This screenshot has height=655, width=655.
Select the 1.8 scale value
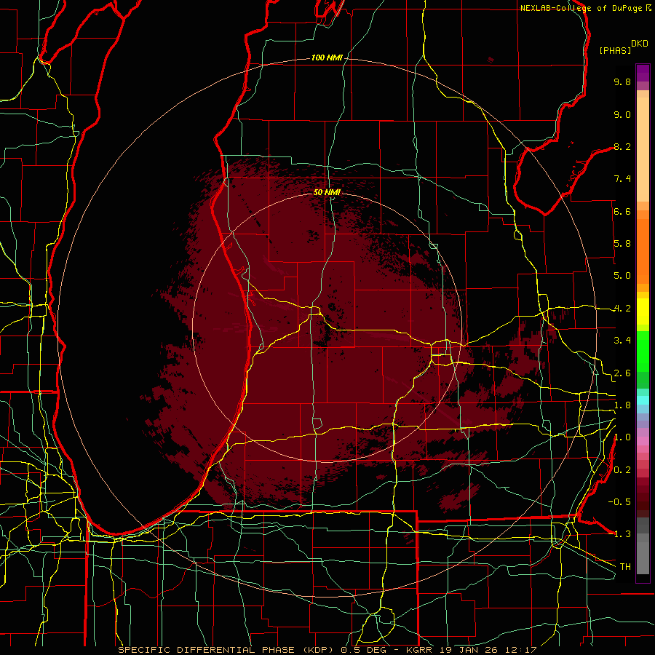tap(622, 405)
